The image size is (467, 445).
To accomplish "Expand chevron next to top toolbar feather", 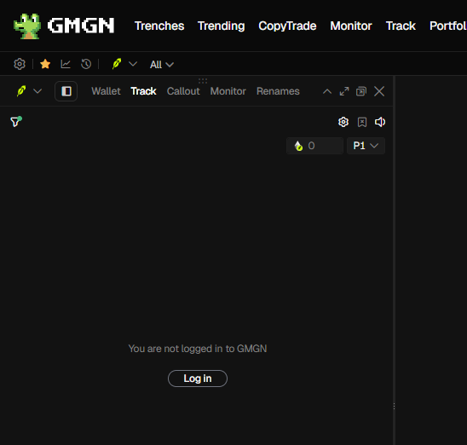I will coord(133,64).
